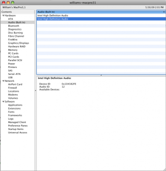Select ATA in the Hardware list
The image size is (166, 171).
tap(10, 19)
